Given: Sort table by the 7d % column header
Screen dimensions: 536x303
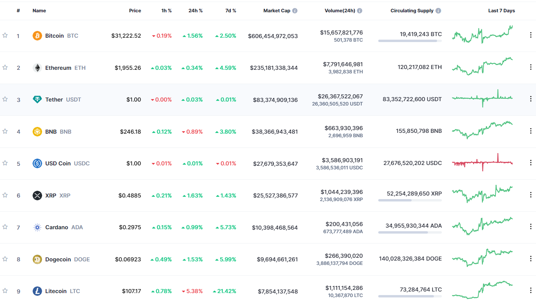Looking at the screenshot, I should (230, 11).
